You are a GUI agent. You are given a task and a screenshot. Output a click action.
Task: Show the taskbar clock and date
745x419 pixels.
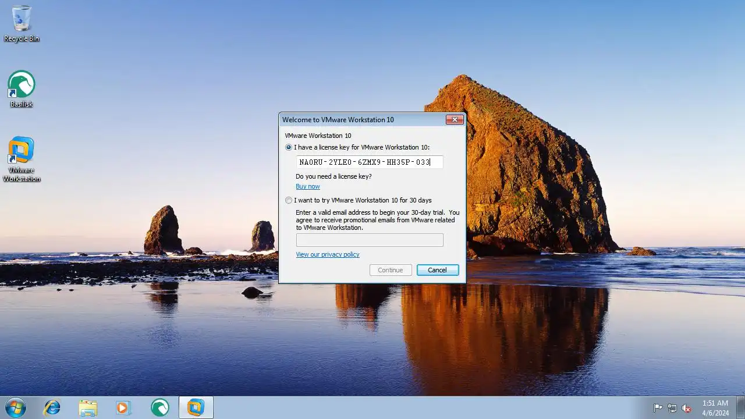tap(715, 408)
